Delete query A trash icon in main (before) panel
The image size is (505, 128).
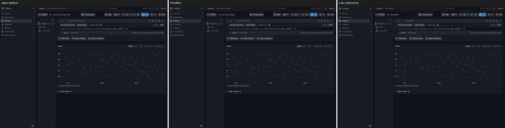coord(159,21)
